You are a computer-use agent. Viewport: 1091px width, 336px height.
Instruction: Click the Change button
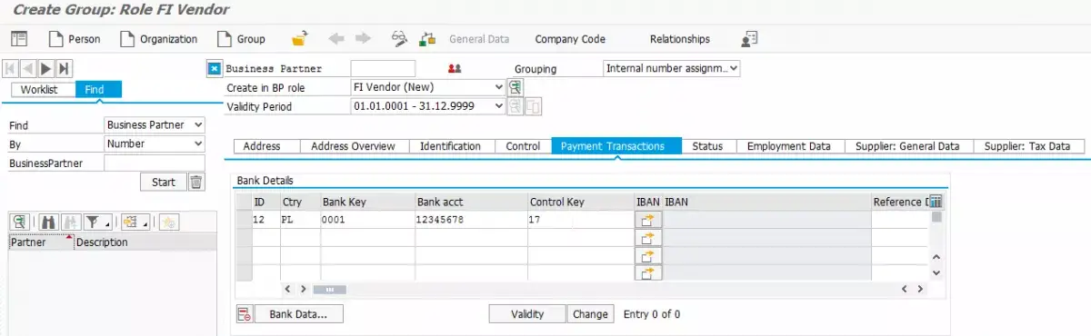point(590,314)
